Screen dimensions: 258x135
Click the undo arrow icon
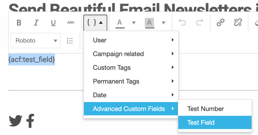182,23
